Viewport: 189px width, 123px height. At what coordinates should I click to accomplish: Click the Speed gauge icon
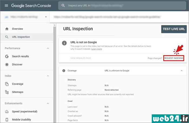7,112
